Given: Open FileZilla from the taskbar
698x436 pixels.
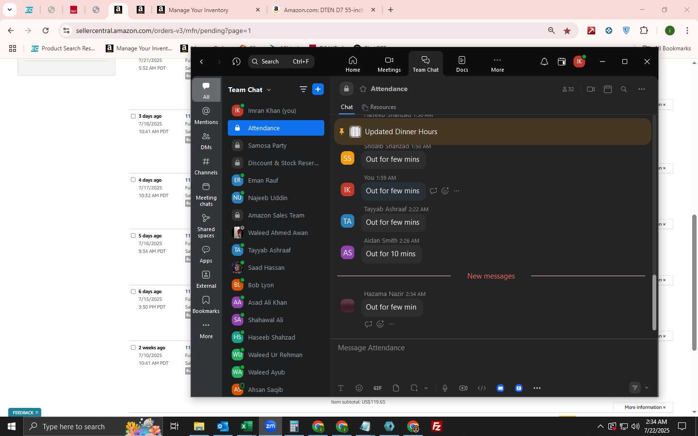Looking at the screenshot, I should click(x=436, y=426).
